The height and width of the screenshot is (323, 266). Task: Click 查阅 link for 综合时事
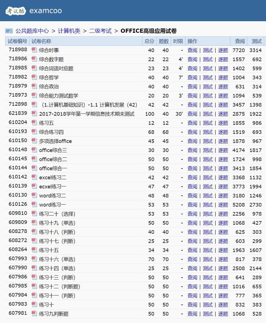coord(192,50)
